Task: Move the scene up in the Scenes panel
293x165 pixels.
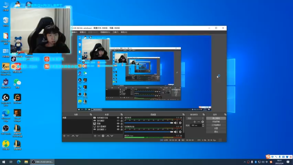Action: (73, 136)
